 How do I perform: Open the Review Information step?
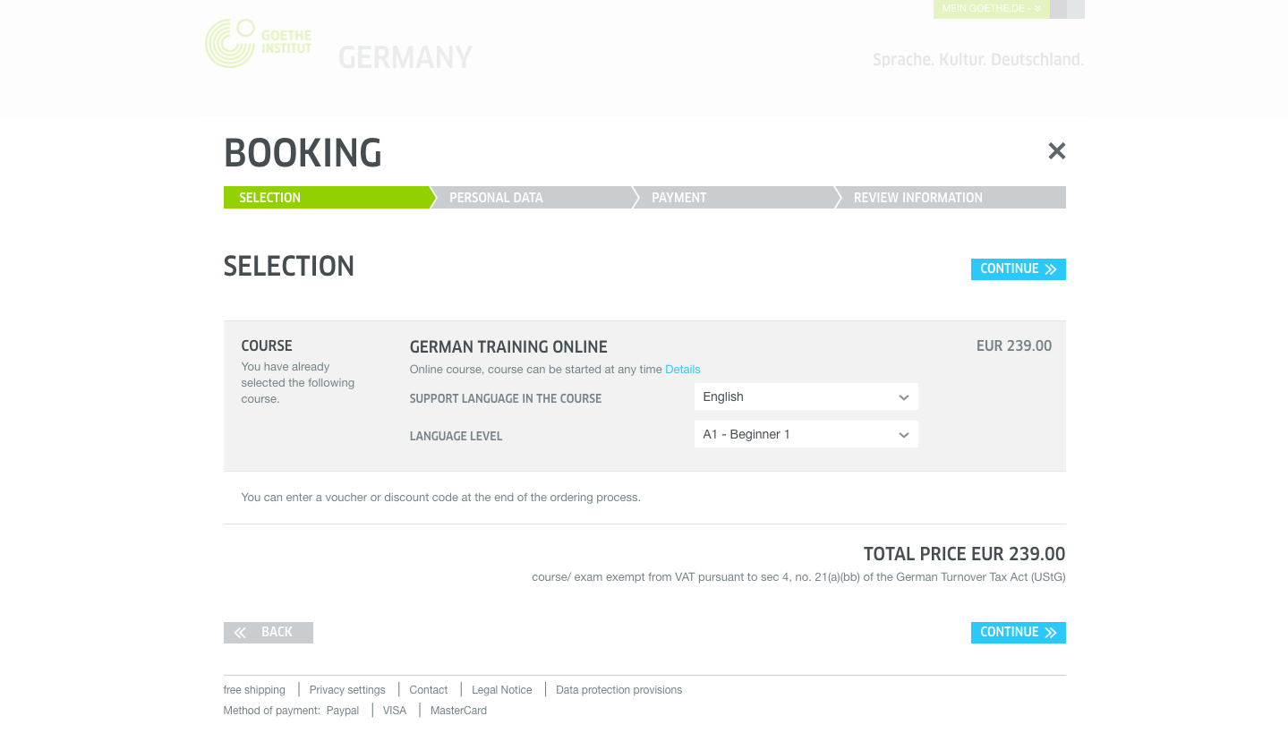tap(949, 198)
